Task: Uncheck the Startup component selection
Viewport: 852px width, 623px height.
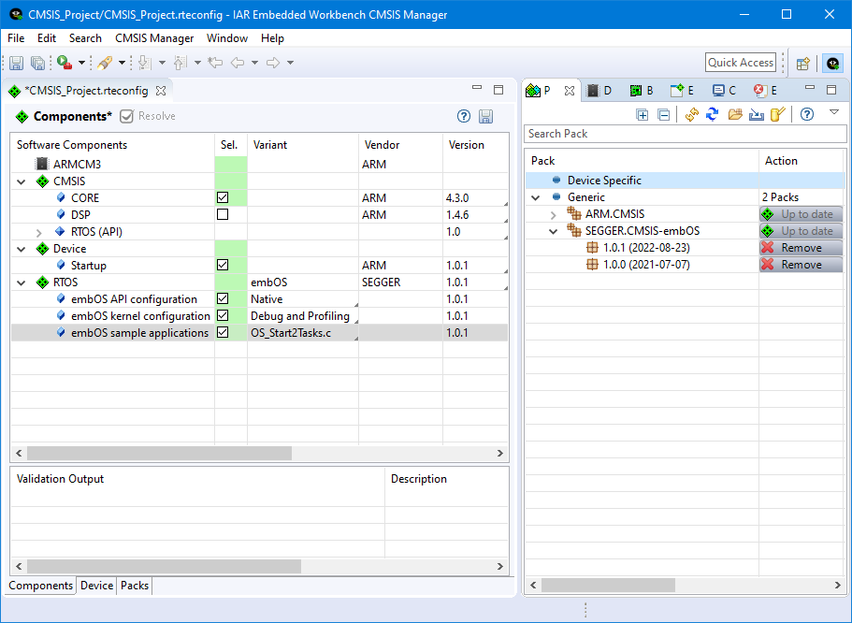Action: pos(221,265)
